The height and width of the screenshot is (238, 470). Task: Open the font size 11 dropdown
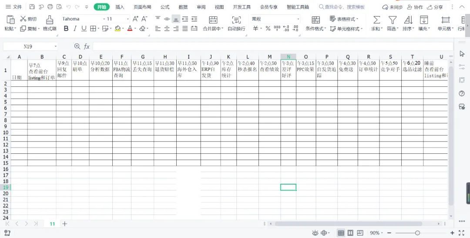(128, 19)
